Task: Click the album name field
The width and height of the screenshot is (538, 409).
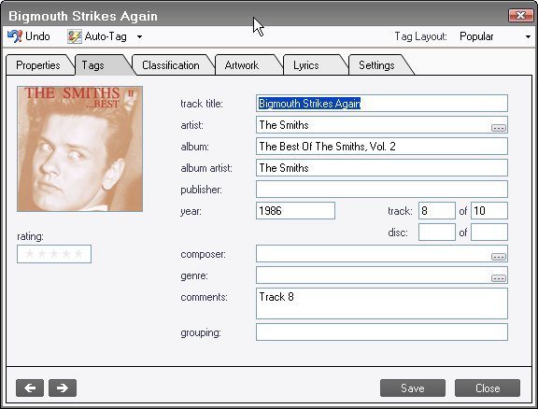Action: [381, 147]
